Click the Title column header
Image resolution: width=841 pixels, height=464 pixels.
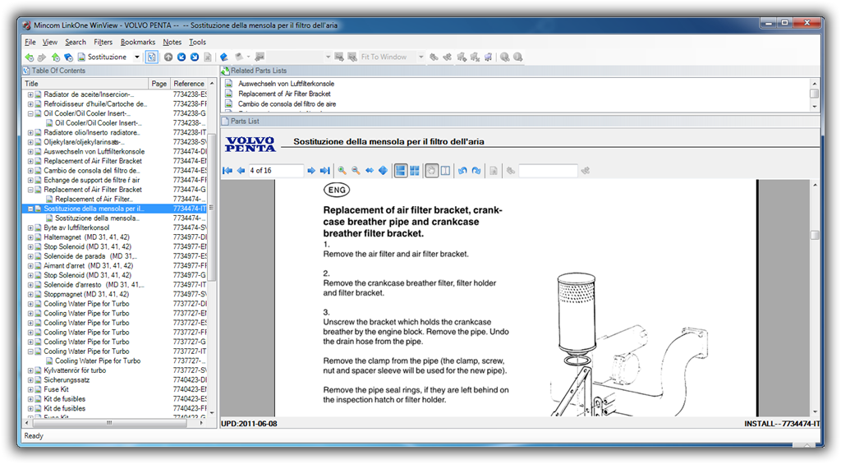pos(85,84)
